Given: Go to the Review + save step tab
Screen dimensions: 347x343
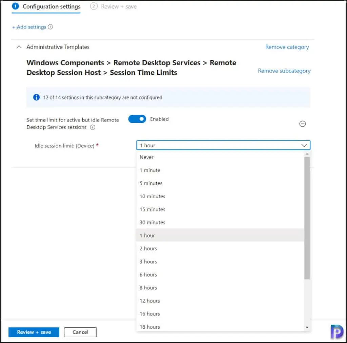Looking at the screenshot, I should point(114,7).
